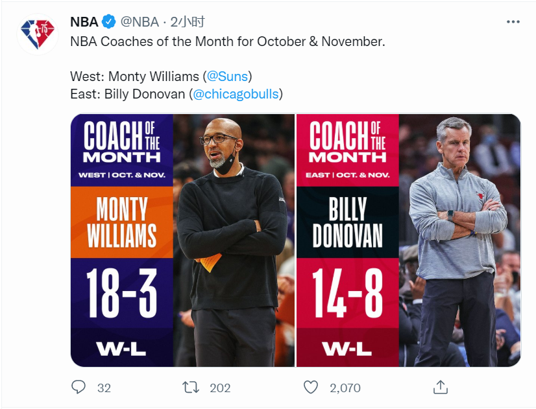Click the @NBA handle
The image size is (536, 409).
140,22
